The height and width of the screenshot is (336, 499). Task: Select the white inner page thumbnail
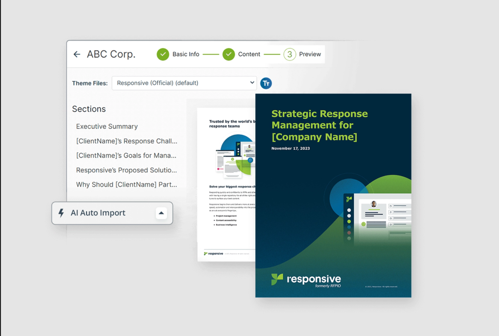226,184
